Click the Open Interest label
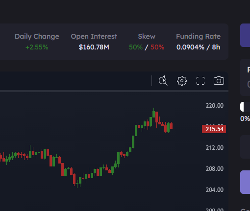Image resolution: width=250 pixels, height=211 pixels. pos(94,36)
